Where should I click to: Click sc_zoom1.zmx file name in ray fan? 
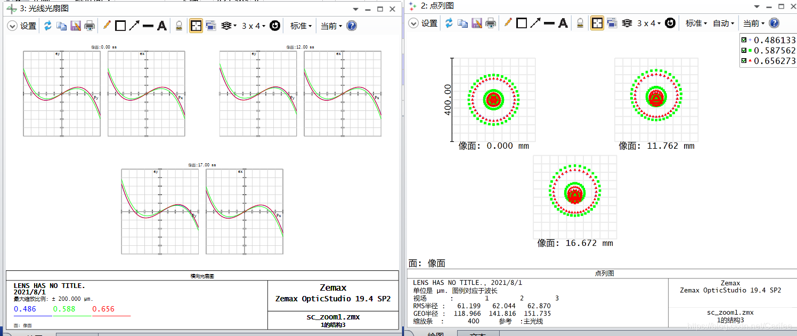tap(333, 317)
